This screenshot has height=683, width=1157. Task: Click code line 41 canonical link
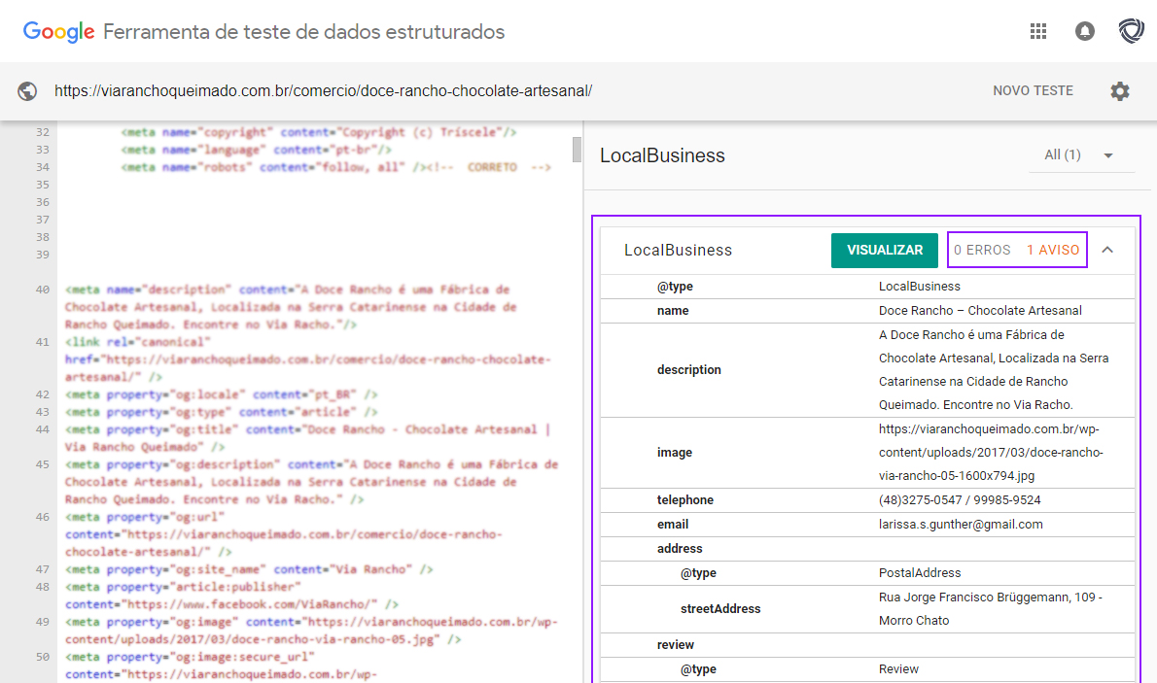(x=307, y=359)
